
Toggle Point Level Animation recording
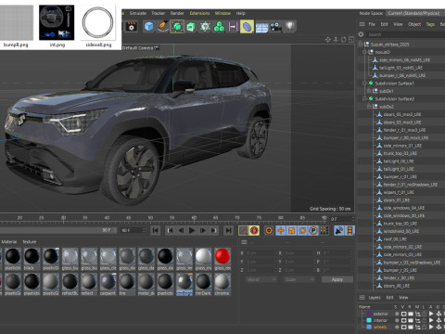coord(324,230)
